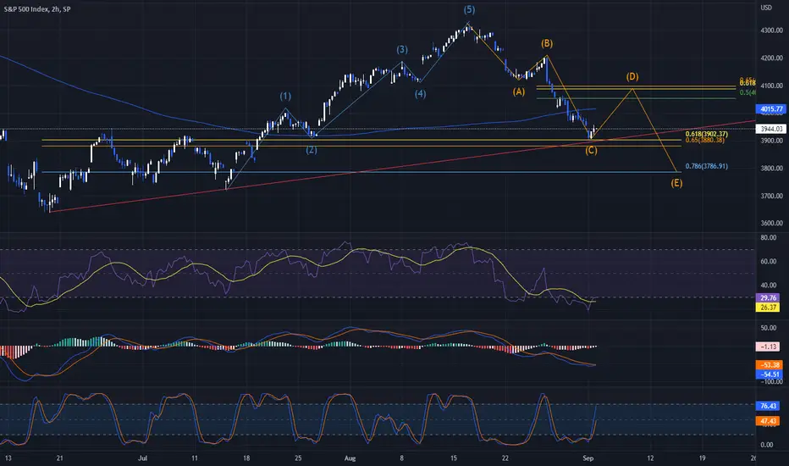The height and width of the screenshot is (466, 789).
Task: Click the Sep label on time axis
Action: tap(588, 458)
